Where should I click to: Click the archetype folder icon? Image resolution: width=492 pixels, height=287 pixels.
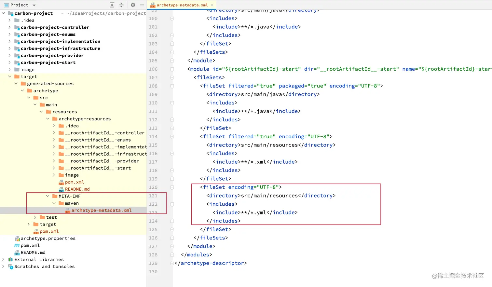30,91
